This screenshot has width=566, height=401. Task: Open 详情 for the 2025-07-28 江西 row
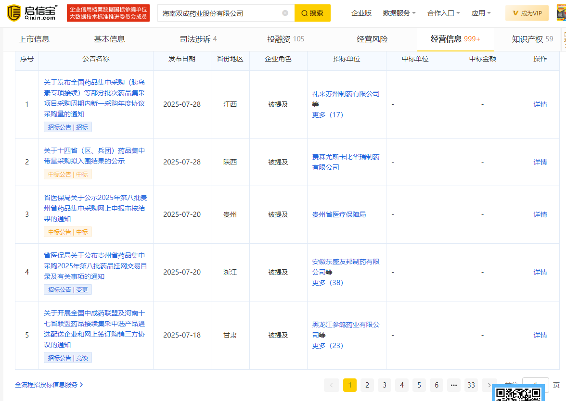pyautogui.click(x=540, y=105)
